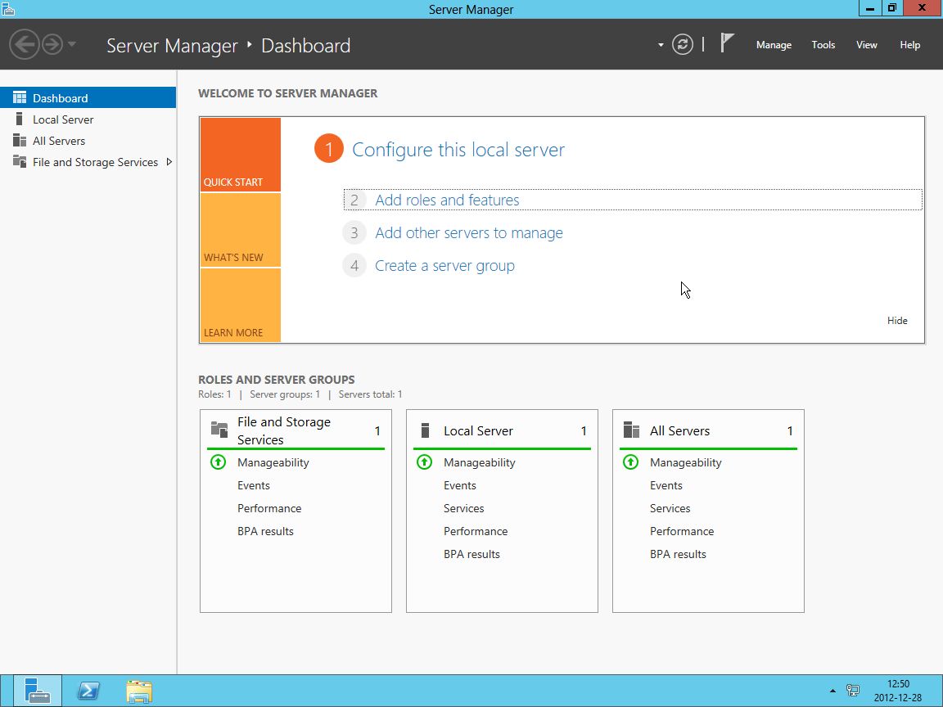
Task: Click green Manageability icon in File and Storage tile
Action: (218, 462)
